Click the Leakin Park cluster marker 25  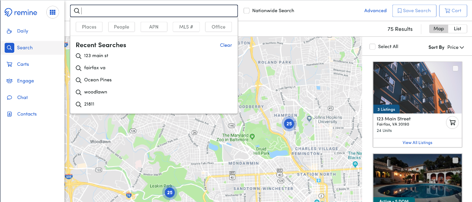(170, 192)
